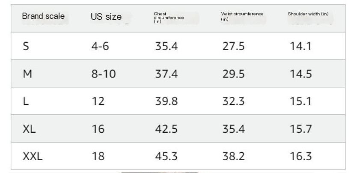Click US size 18 cell

point(98,156)
